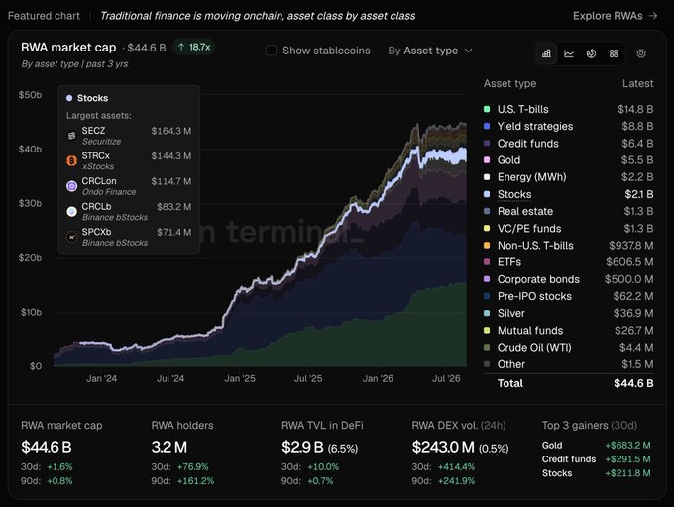Click the bottom RWA market cap $44.6 B stat
Screen dimensions: 674x507
coord(47,447)
